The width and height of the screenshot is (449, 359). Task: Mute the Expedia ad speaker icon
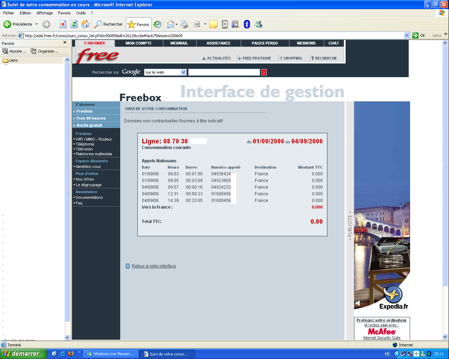click(x=358, y=303)
